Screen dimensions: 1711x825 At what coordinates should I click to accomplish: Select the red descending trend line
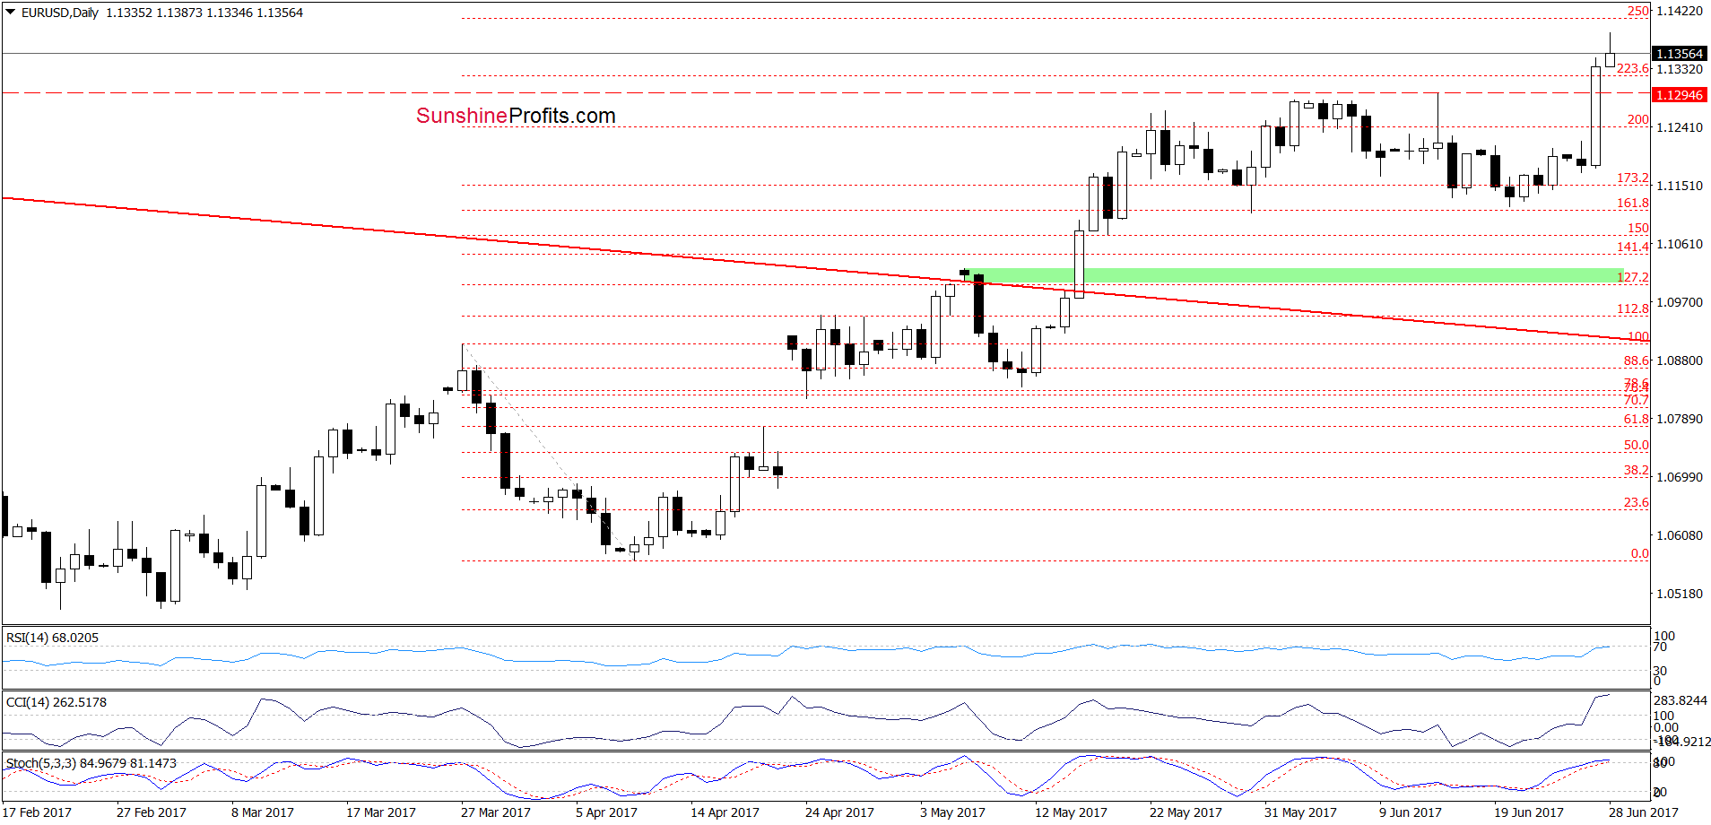825,269
